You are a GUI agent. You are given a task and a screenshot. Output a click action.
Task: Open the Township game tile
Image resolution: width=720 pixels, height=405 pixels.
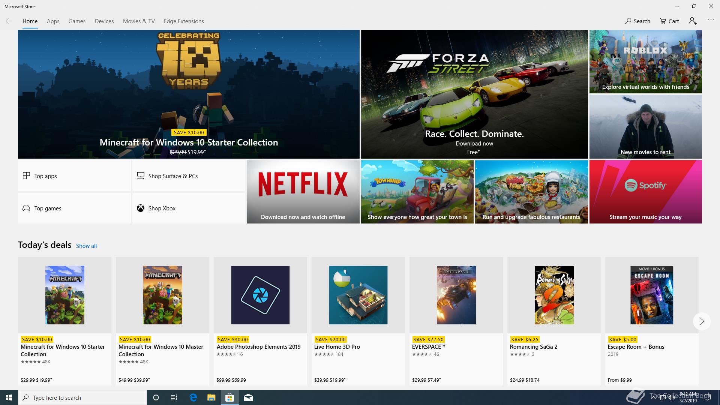(417, 192)
